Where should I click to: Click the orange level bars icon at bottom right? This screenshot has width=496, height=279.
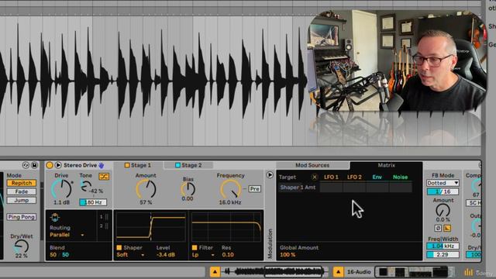(x=468, y=272)
